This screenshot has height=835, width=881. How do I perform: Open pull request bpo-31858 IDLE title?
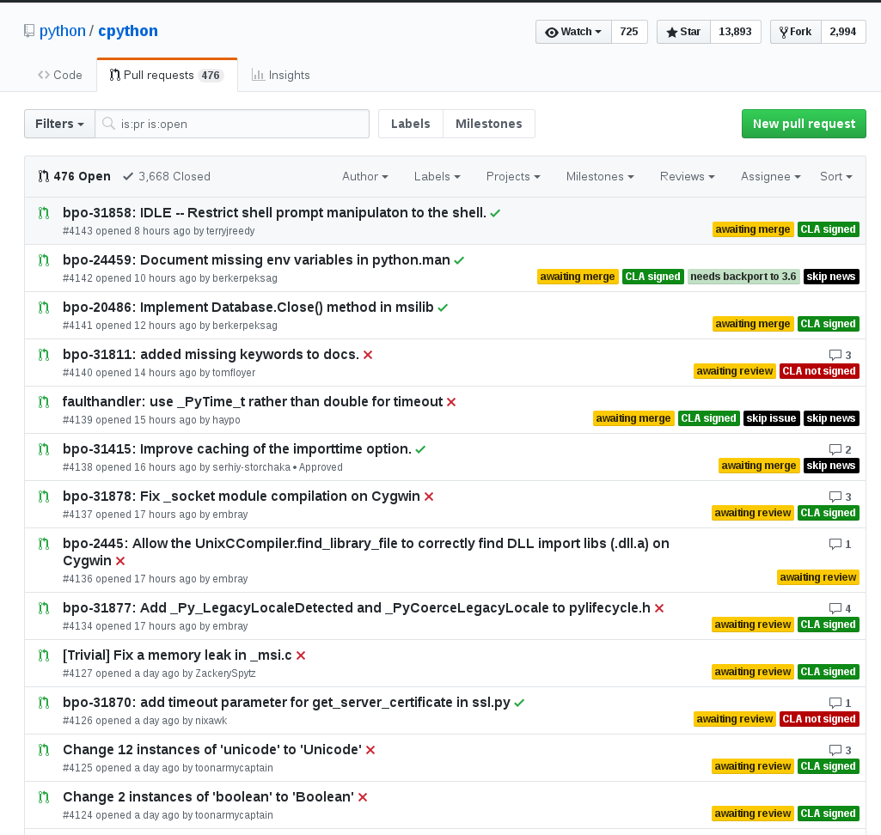[274, 213]
